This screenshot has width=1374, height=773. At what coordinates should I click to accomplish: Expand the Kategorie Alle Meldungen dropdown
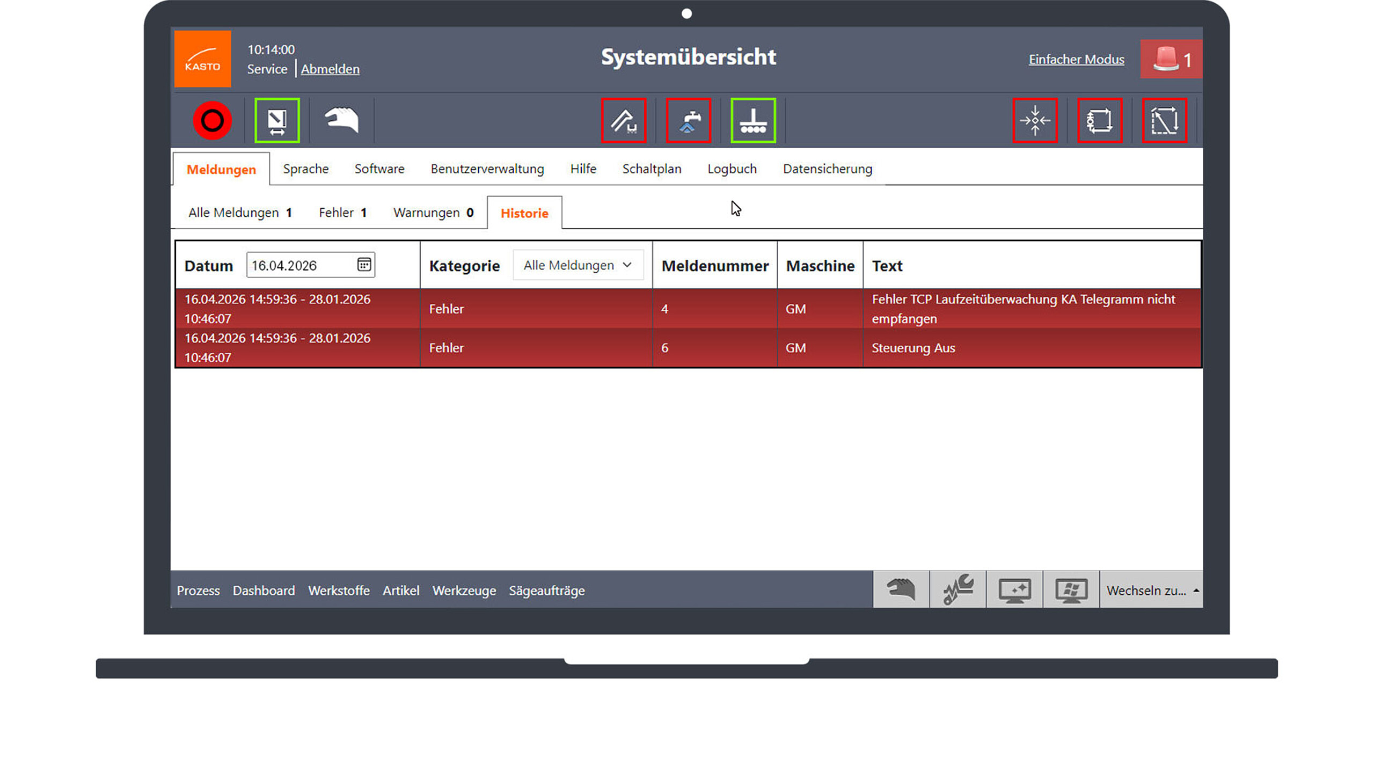click(x=578, y=265)
